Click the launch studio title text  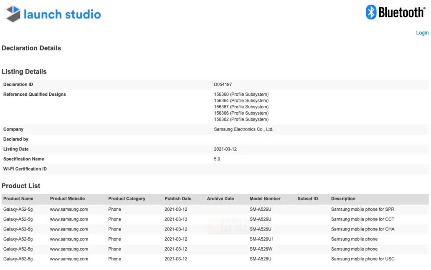62,14
